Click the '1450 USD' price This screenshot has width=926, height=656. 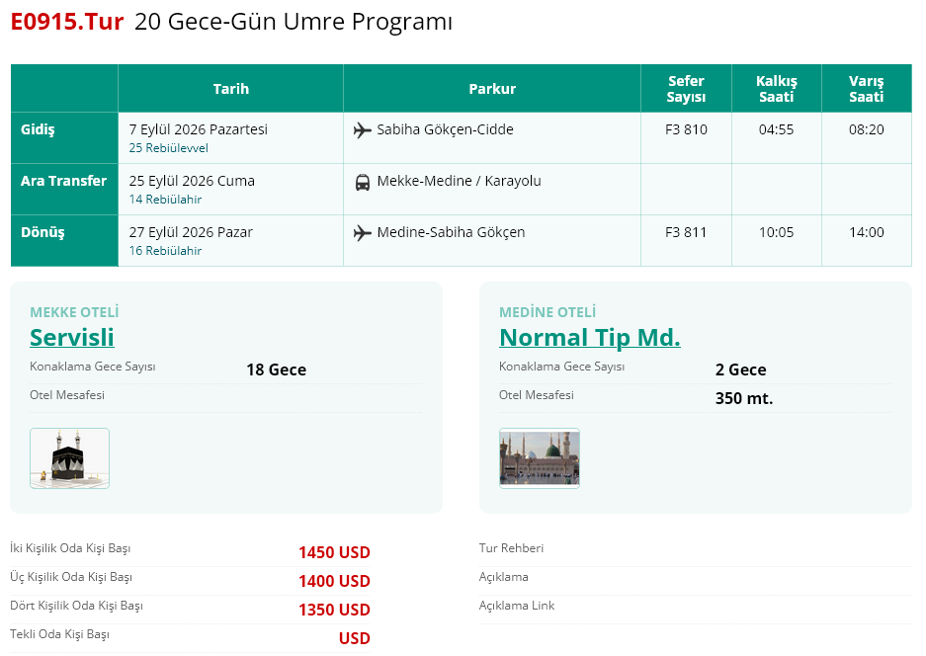click(x=334, y=552)
